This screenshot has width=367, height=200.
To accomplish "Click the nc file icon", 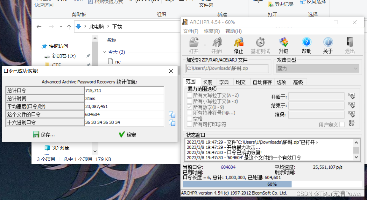I will pyautogui.click(x=111, y=61).
